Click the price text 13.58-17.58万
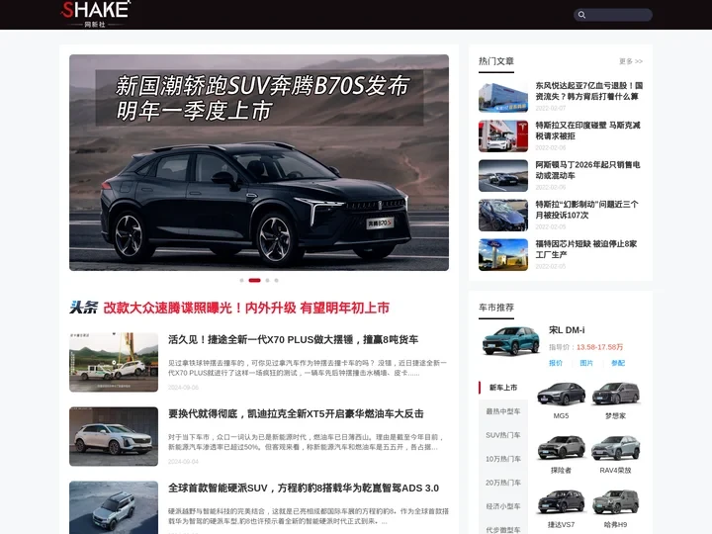Screen dimensions: 712x534 pos(600,347)
